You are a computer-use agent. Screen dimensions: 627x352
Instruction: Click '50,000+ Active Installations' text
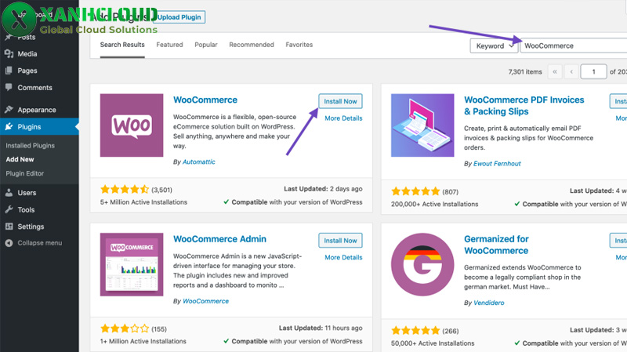coord(433,343)
